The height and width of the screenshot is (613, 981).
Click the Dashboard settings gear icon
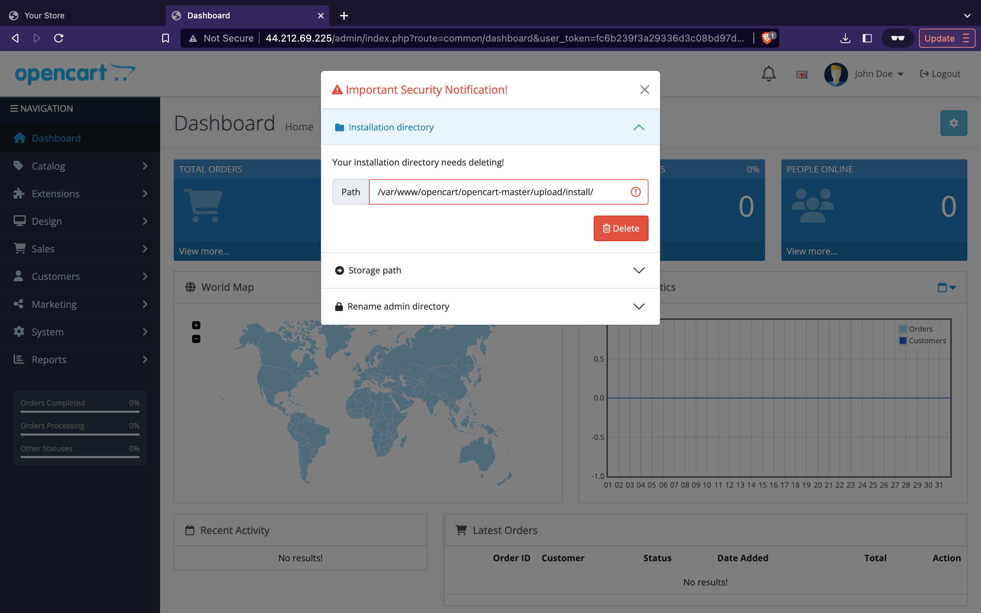tap(953, 123)
